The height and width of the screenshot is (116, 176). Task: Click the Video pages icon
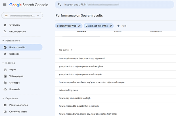tap(5, 76)
